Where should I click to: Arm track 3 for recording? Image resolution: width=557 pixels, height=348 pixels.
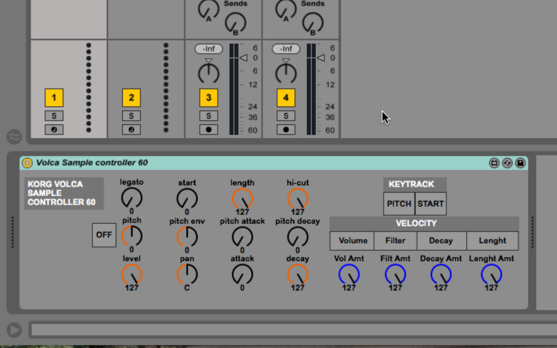click(x=208, y=130)
